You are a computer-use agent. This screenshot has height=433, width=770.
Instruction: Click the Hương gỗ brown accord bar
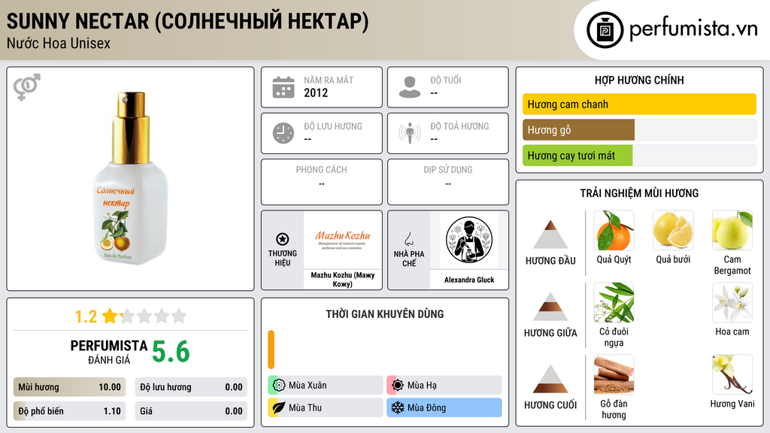(x=578, y=130)
